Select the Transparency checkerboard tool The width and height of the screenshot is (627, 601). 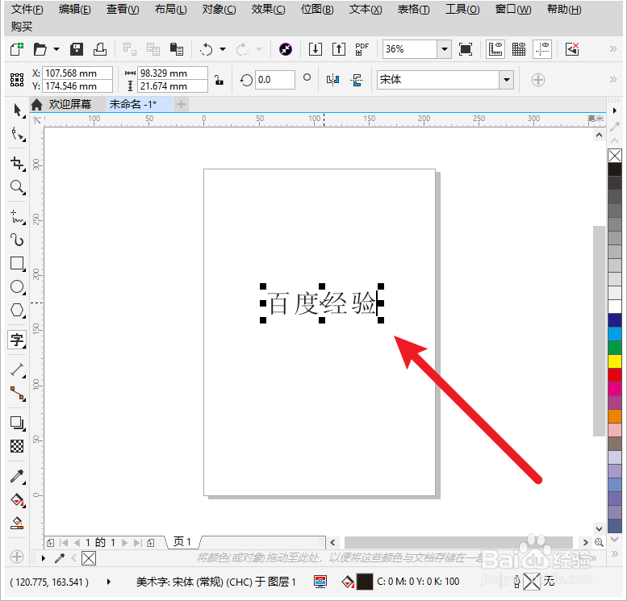click(17, 446)
